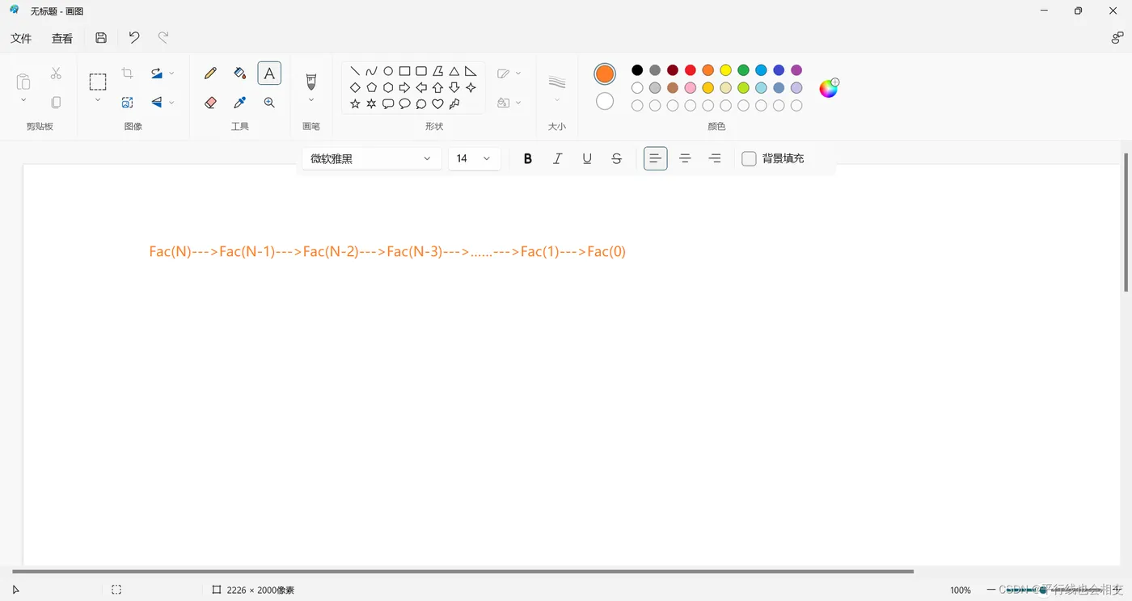Expand the paste options chevron
Screen dimensions: 1132x601
pos(23,100)
